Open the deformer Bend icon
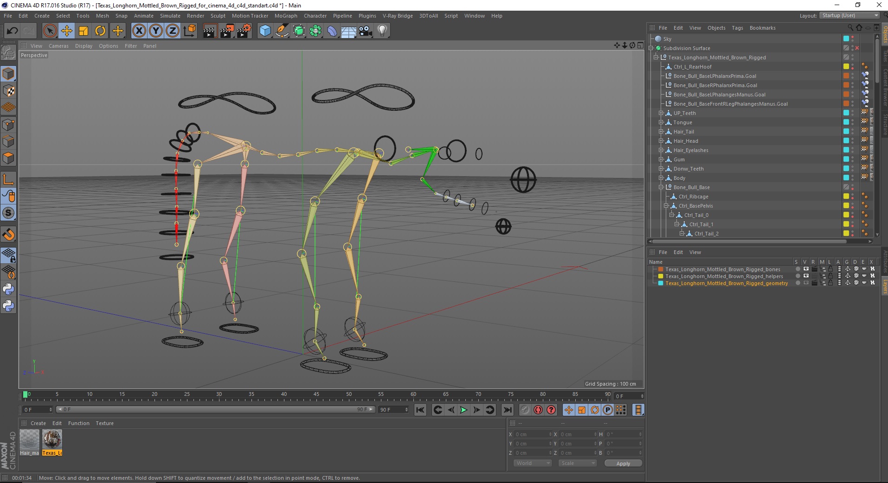Screen dimensions: 888x483 tap(332, 31)
